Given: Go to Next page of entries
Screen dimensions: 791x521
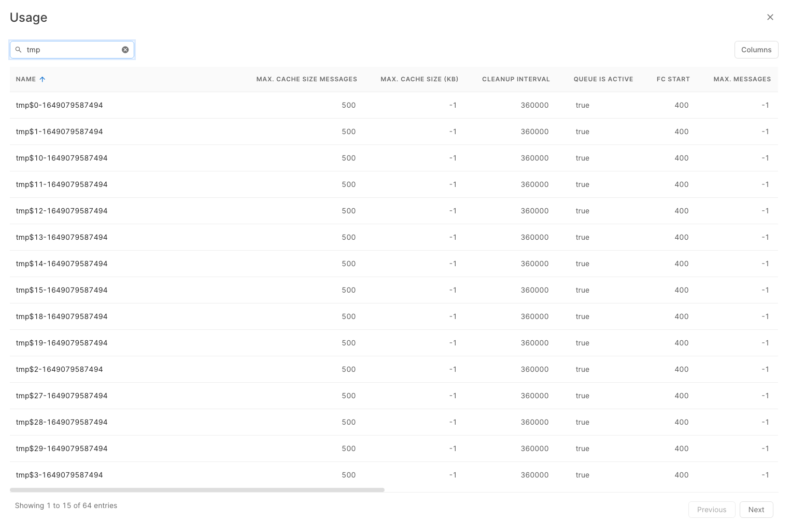Looking at the screenshot, I should coord(756,510).
